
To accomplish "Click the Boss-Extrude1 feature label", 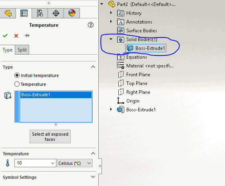I will point(141,110).
